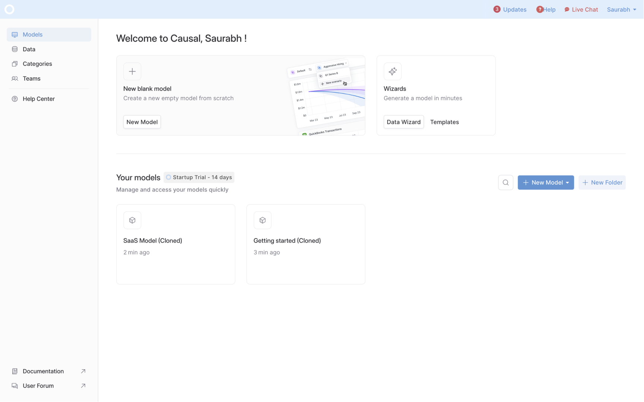Expand the blue New Model dropdown arrow
This screenshot has width=644, height=402.
(567, 183)
